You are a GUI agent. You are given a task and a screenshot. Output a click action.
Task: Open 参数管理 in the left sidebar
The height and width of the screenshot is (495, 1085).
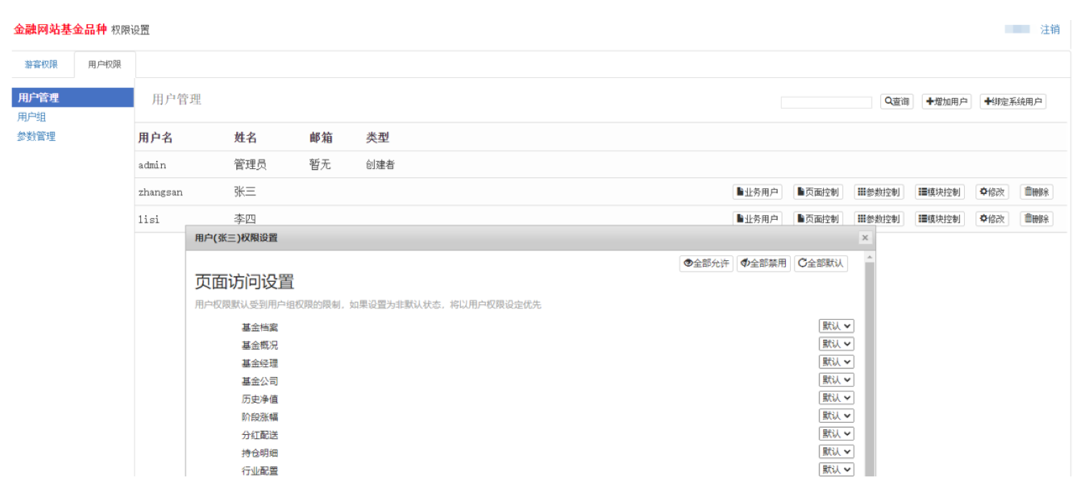[37, 137]
